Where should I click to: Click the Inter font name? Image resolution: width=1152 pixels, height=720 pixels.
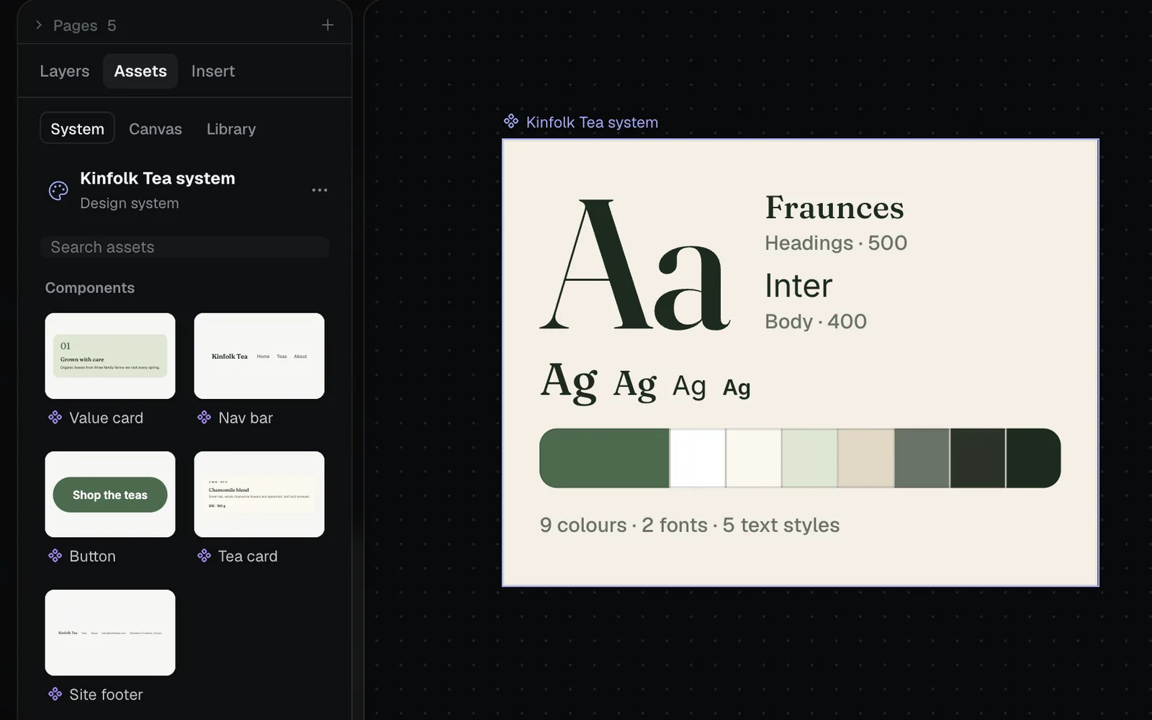[x=798, y=286]
